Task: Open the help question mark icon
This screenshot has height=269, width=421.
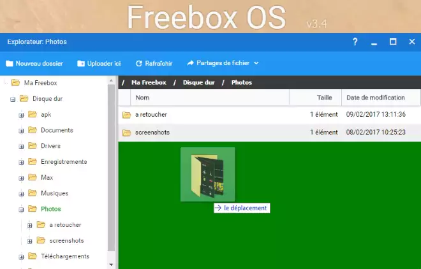Action: pos(355,41)
